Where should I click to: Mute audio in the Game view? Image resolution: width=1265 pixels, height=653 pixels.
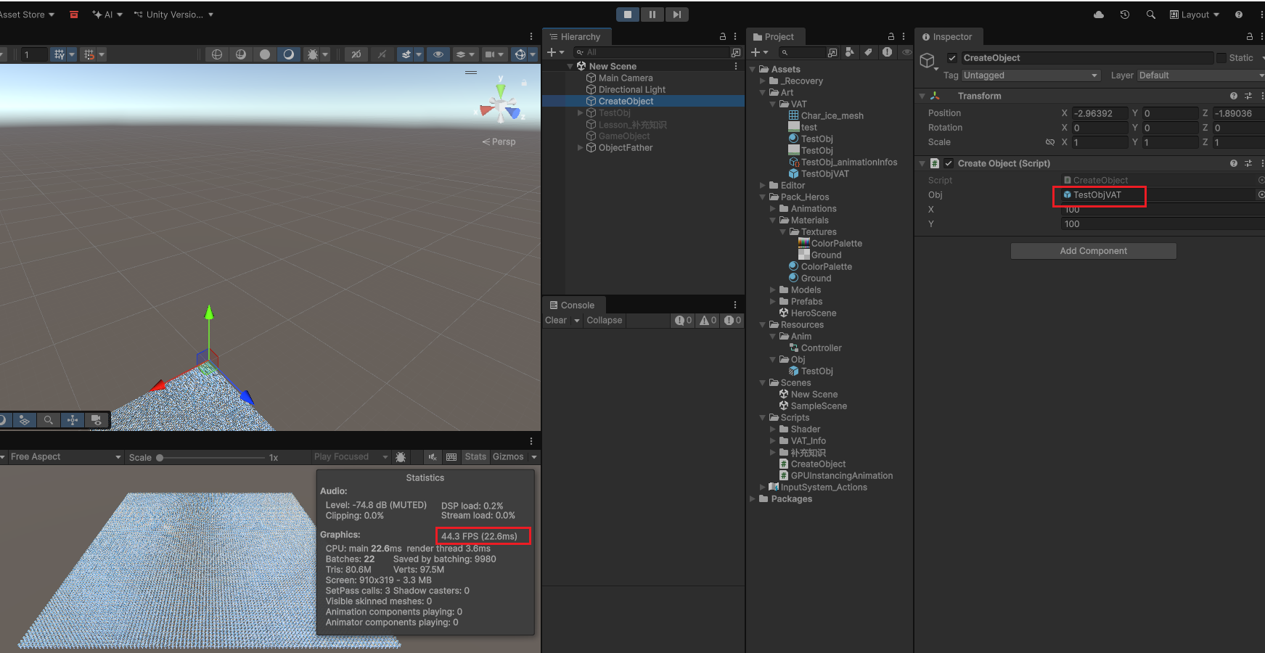point(433,457)
